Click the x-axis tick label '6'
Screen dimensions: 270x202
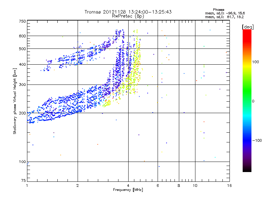pos(158,186)
